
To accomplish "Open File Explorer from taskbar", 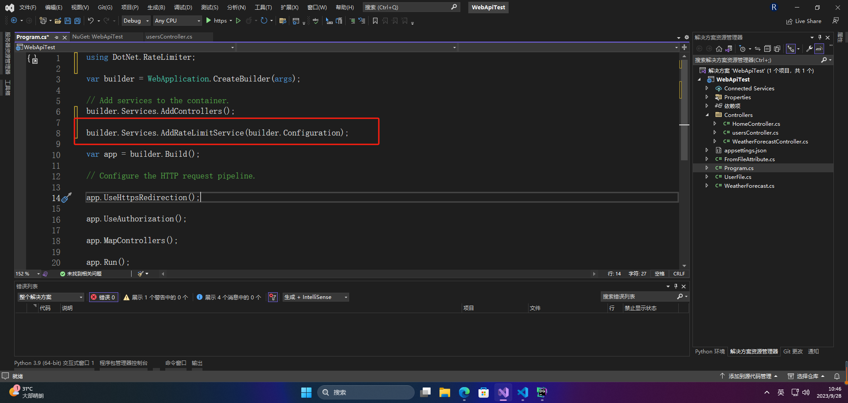I will (x=445, y=392).
